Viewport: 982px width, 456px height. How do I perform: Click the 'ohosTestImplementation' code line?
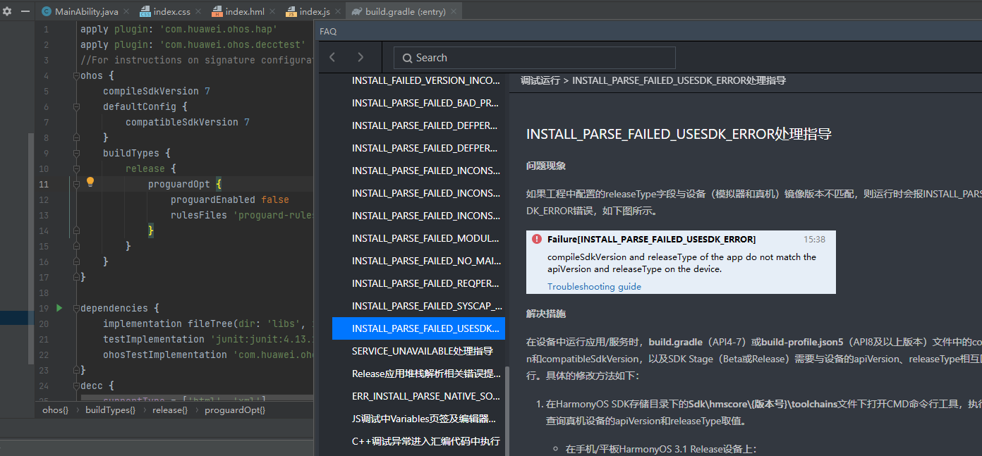coord(208,355)
